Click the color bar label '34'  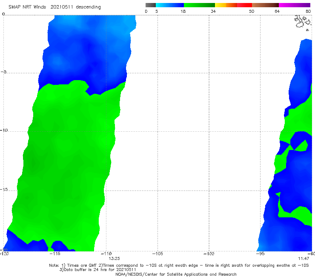[213, 12]
